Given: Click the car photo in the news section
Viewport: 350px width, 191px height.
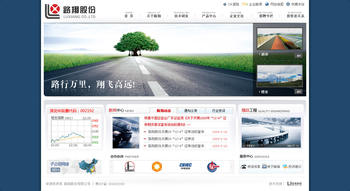Looking at the screenshot, I should 126,133.
